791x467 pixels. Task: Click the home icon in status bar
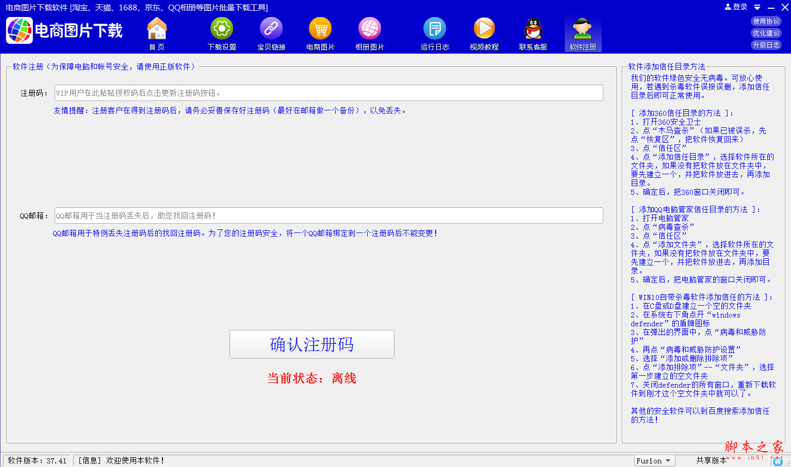(778, 462)
